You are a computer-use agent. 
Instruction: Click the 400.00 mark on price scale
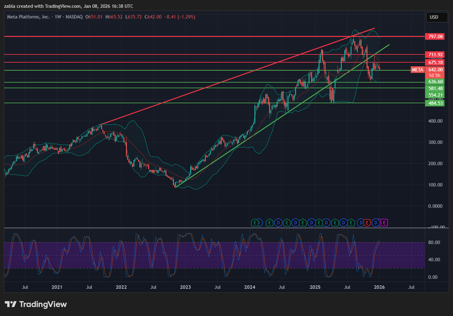(x=435, y=121)
